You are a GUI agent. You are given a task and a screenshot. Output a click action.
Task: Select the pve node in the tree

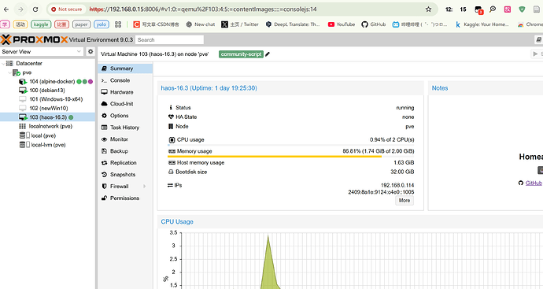pos(27,72)
